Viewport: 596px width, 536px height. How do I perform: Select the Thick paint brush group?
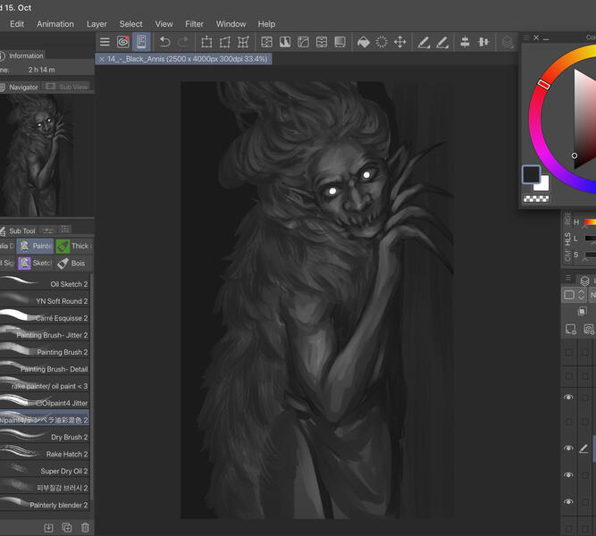point(73,246)
